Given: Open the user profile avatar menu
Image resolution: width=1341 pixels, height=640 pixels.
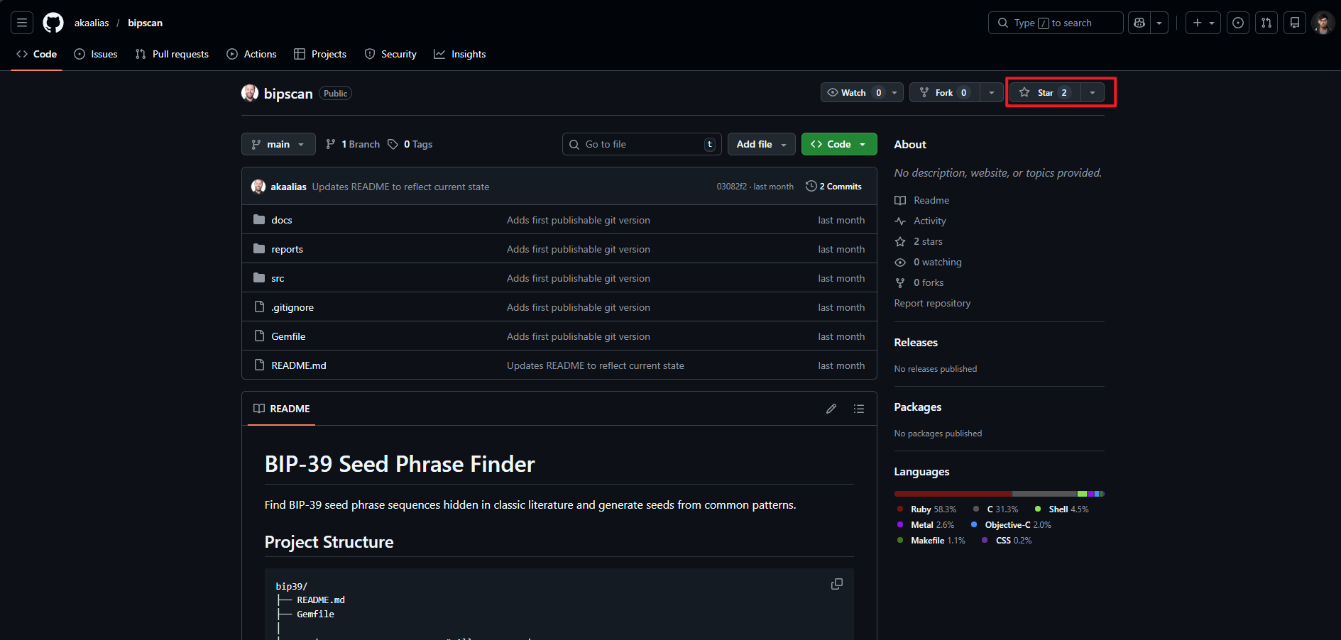Looking at the screenshot, I should click(x=1323, y=23).
